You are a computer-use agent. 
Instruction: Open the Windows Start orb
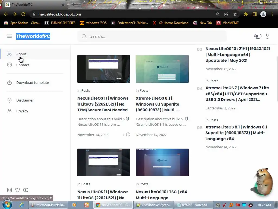tap(7, 205)
